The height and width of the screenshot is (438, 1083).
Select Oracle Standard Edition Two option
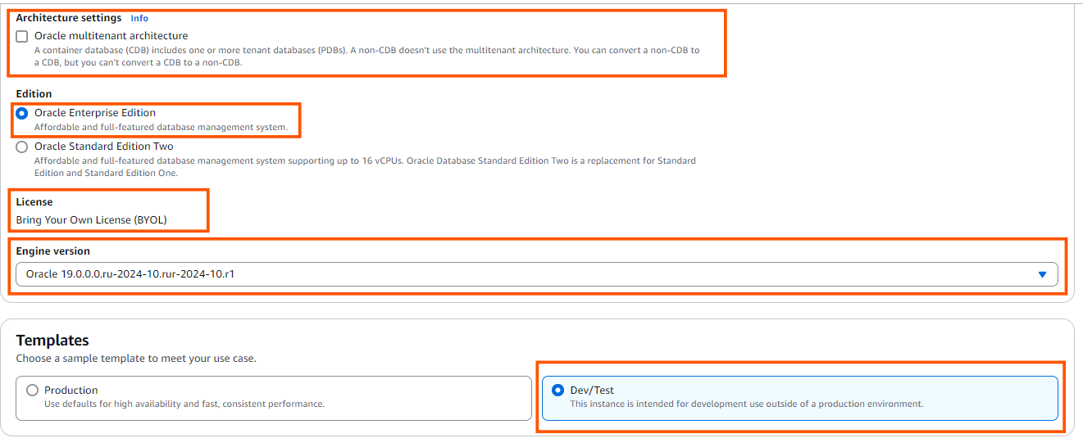tap(22, 147)
